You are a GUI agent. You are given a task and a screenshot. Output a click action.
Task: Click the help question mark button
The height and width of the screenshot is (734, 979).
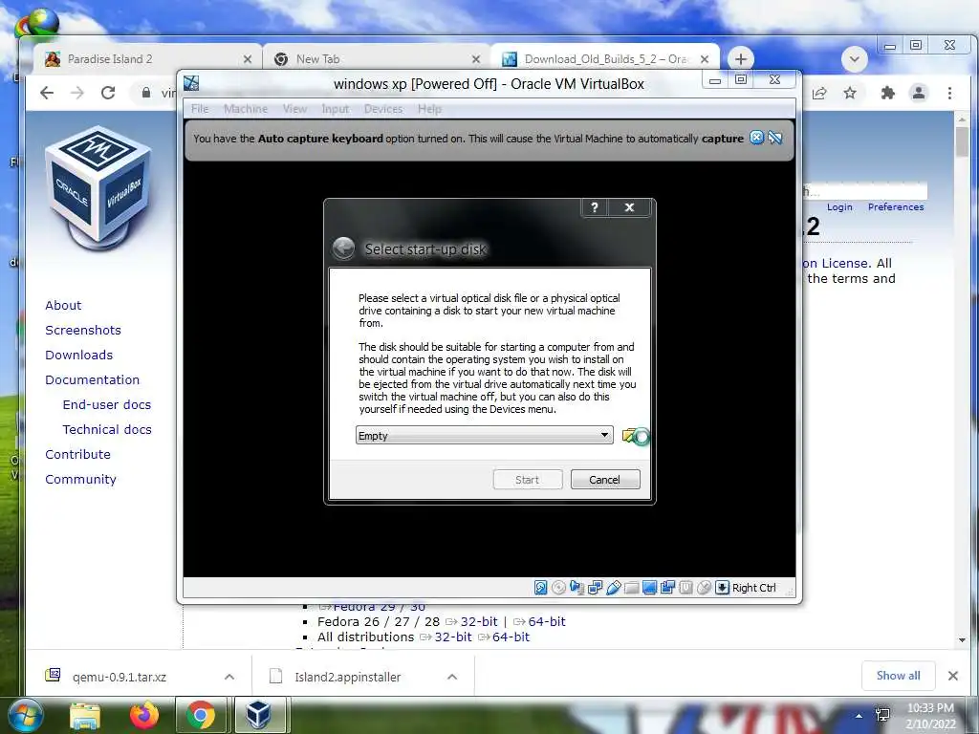[595, 207]
